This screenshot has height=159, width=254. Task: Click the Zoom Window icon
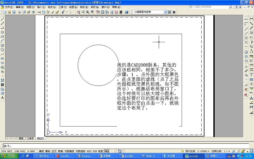click(88, 12)
